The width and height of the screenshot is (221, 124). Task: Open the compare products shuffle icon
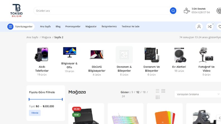210,26
